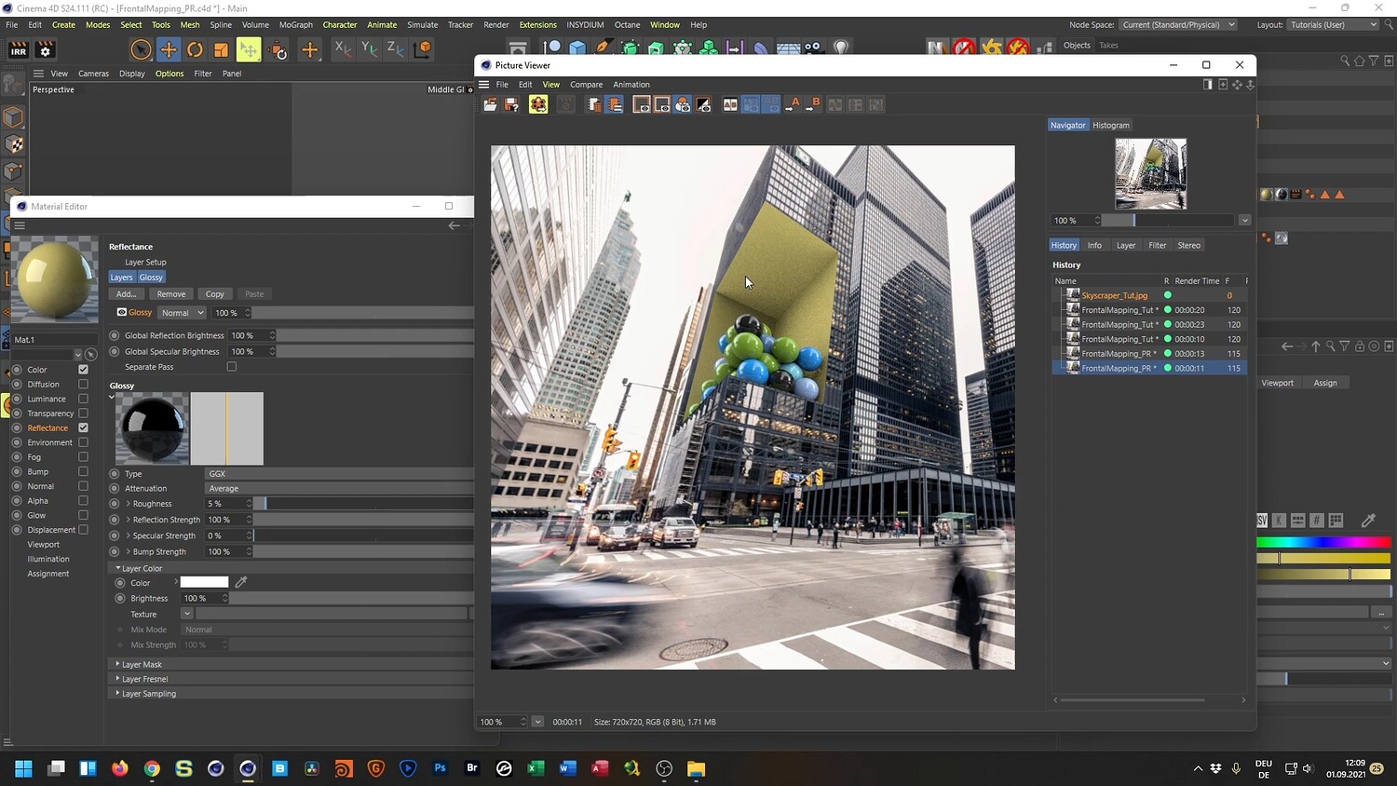Open the Texture dropdown arrow
The image size is (1397, 786).
tap(187, 614)
